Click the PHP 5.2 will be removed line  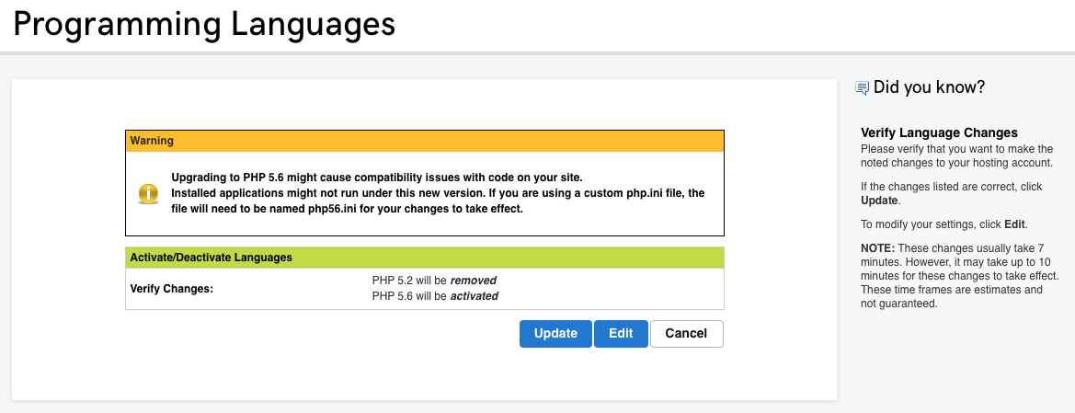coord(434,281)
